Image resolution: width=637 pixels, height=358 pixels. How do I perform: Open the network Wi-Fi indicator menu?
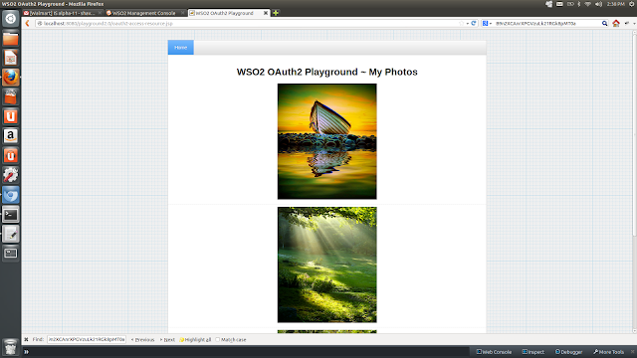(588, 4)
